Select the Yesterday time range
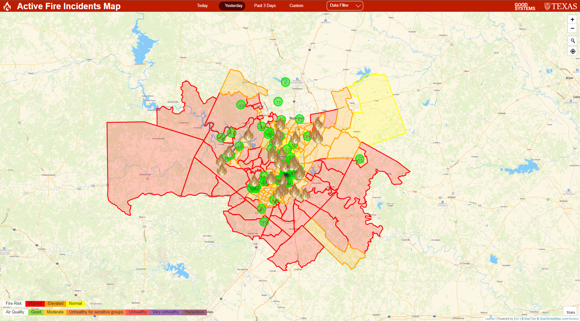Viewport: 580px width, 321px height. [x=233, y=6]
